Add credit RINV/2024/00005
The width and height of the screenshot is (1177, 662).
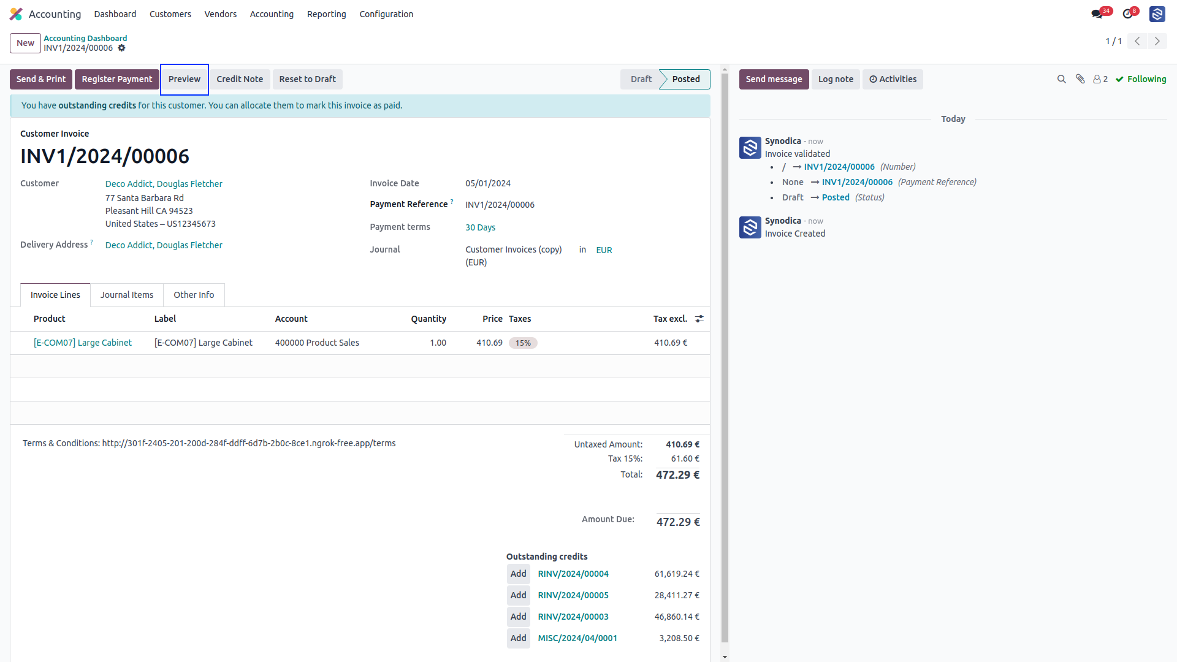pyautogui.click(x=519, y=595)
